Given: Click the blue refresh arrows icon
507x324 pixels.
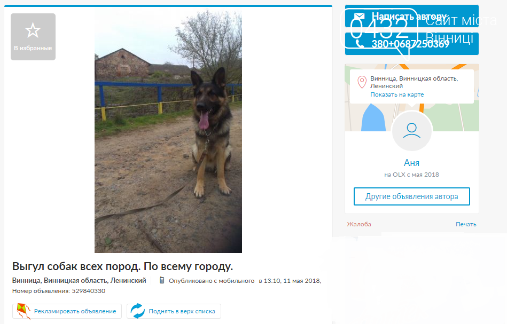Looking at the screenshot, I should (138, 311).
